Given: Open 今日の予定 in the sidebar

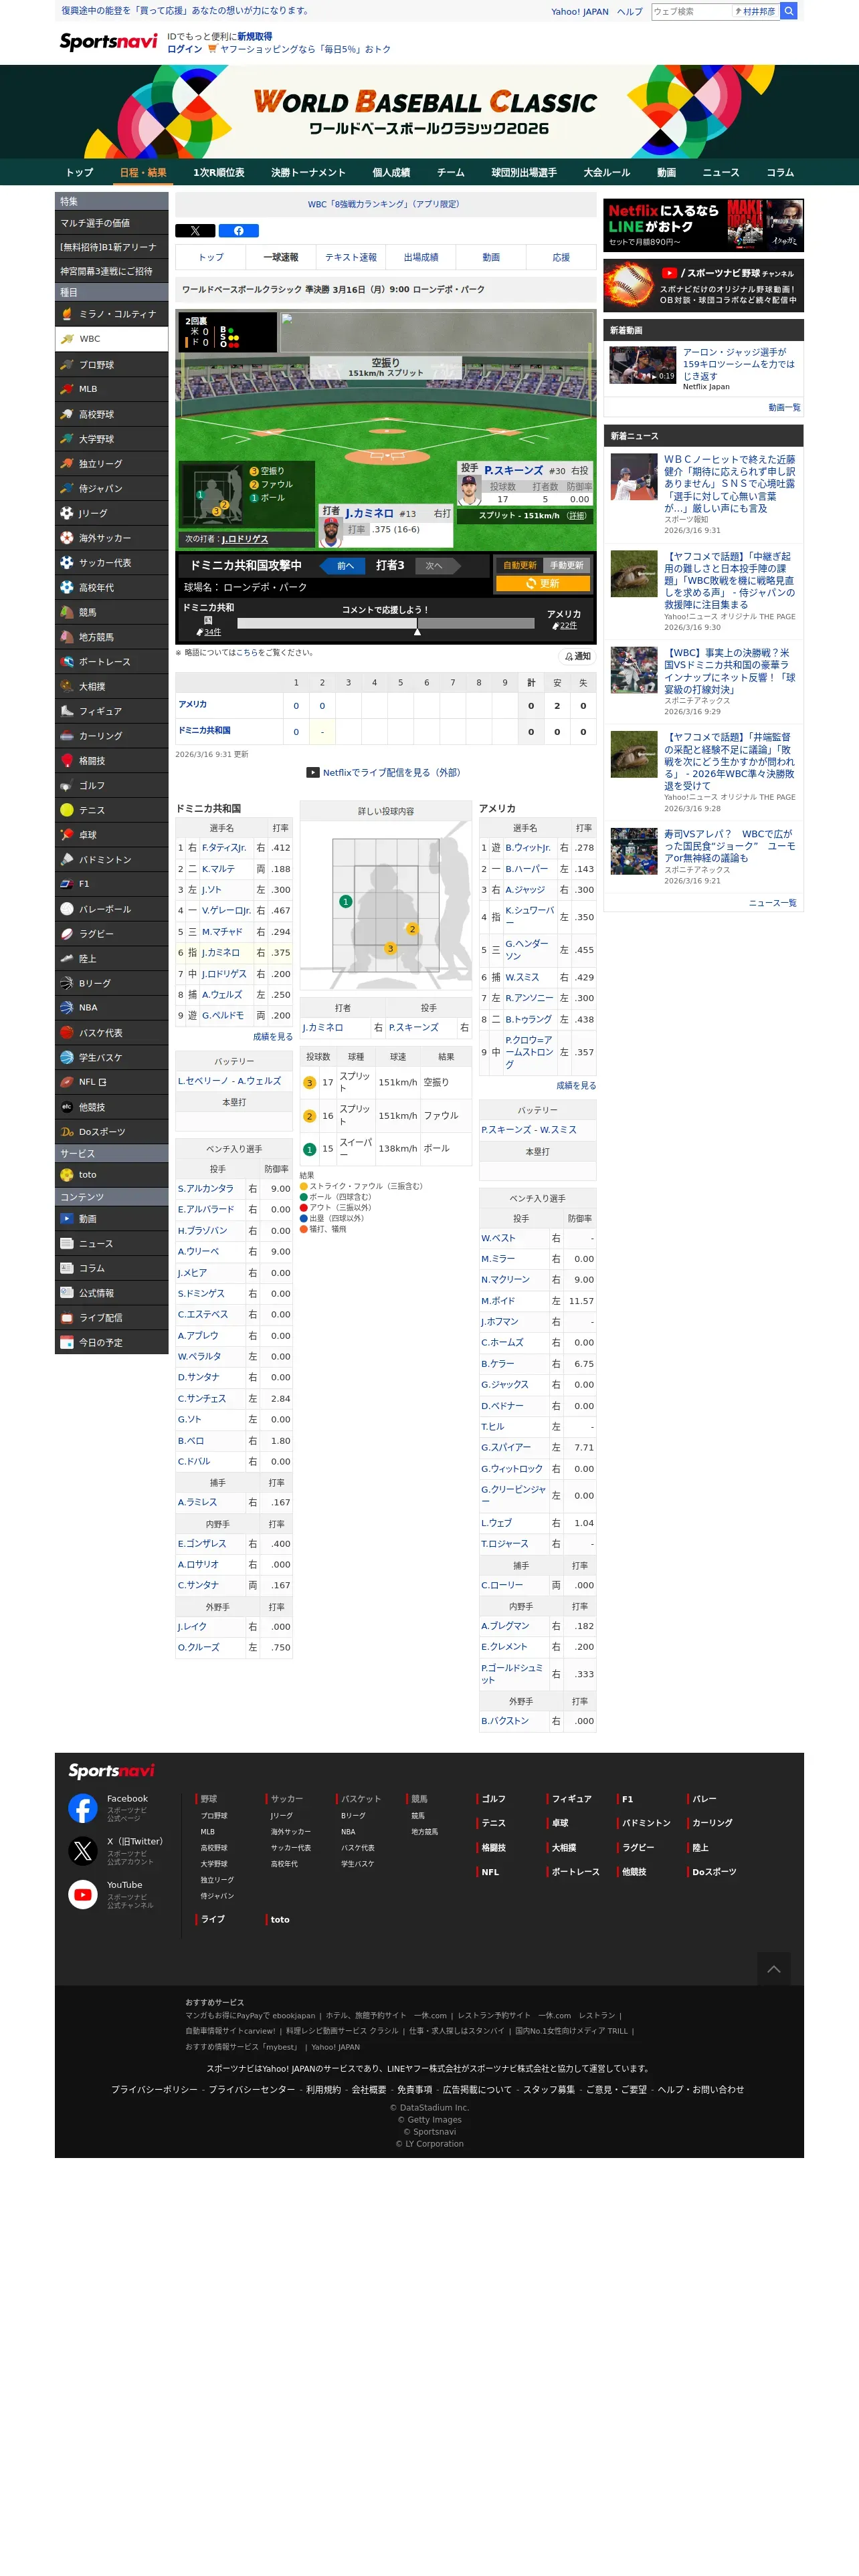Looking at the screenshot, I should 111,1343.
